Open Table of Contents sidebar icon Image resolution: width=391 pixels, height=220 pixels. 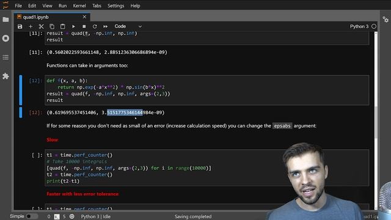pyautogui.click(x=5, y=57)
